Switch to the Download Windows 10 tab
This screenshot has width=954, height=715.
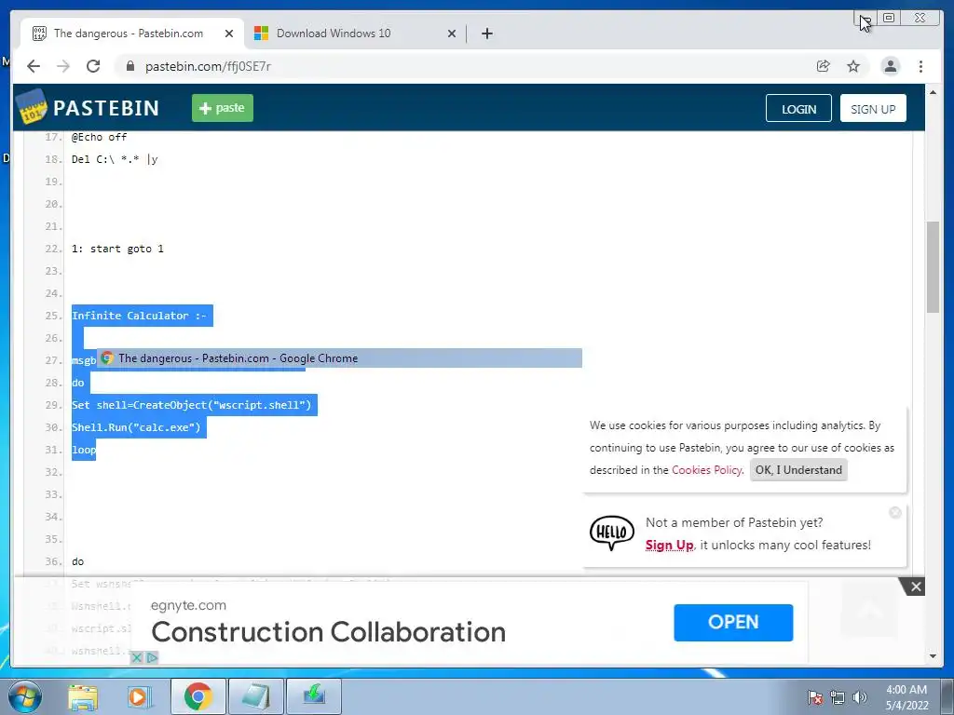coord(355,34)
